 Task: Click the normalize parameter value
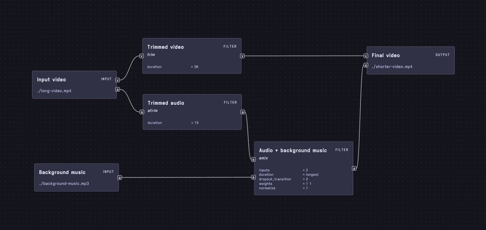306,188
